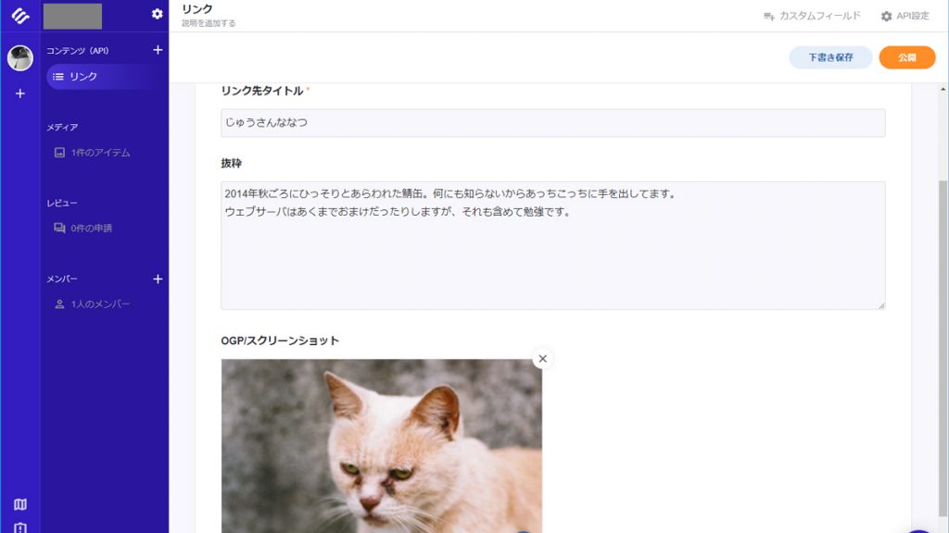This screenshot has width=949, height=533.
Task: Open 1人のメンバー members list
Action: point(92,304)
